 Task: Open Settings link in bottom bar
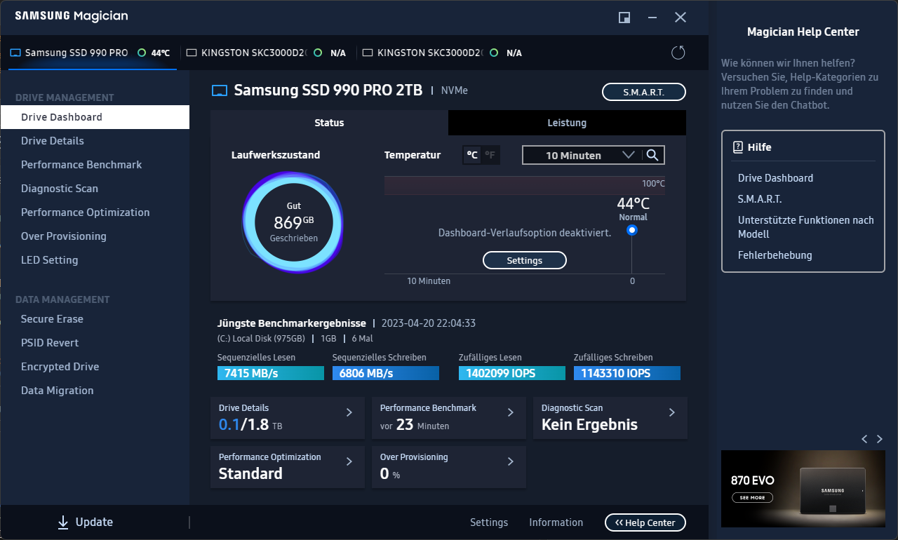click(489, 522)
